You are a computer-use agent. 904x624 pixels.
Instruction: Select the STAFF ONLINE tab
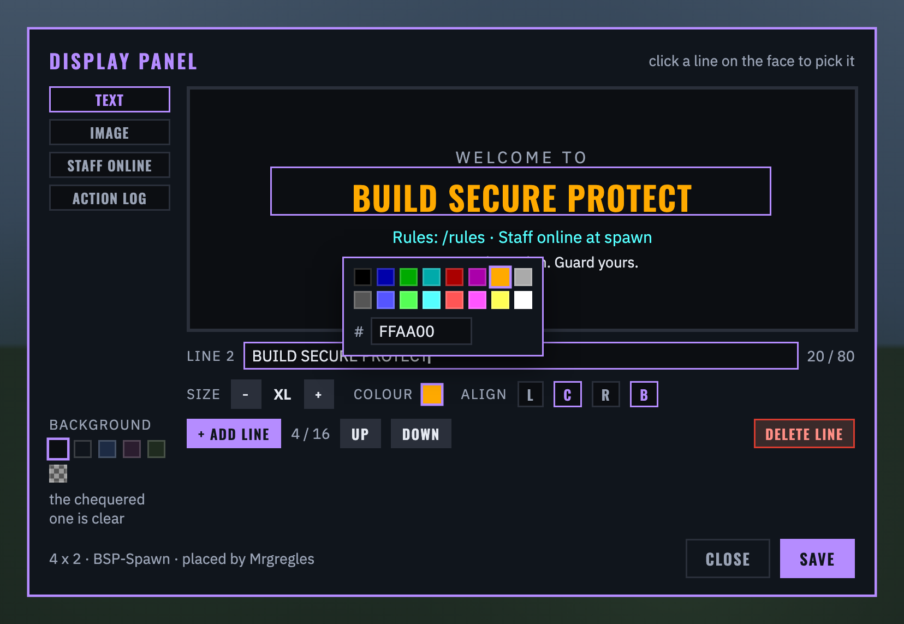pyautogui.click(x=110, y=165)
